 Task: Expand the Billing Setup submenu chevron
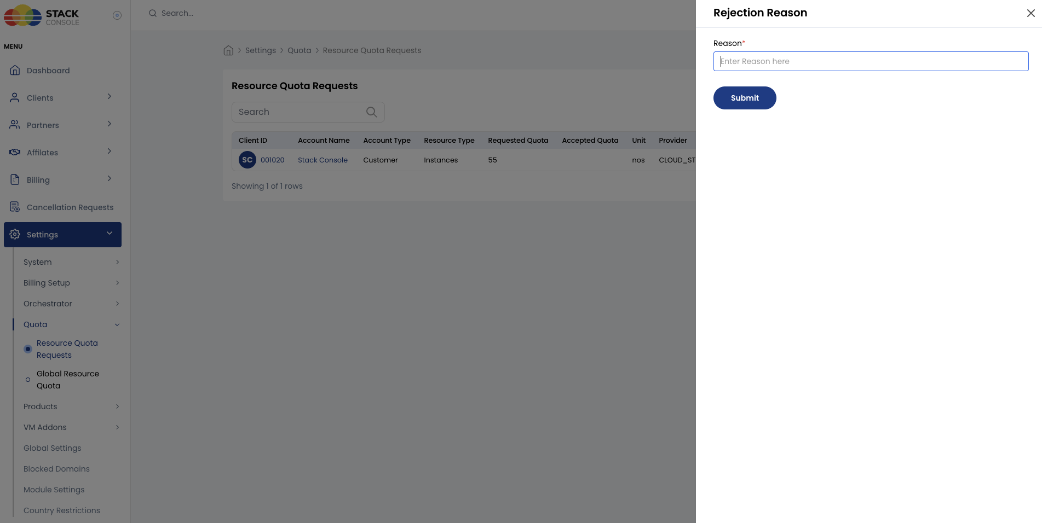117,283
